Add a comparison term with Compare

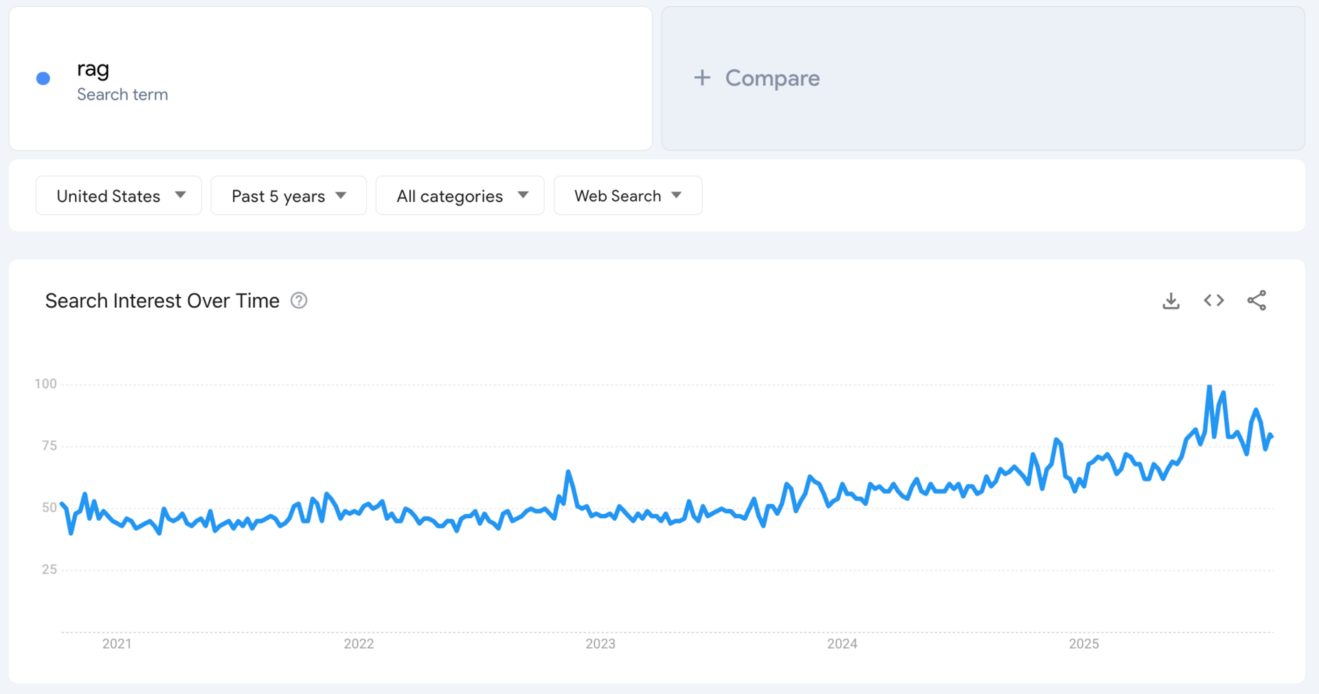[772, 78]
